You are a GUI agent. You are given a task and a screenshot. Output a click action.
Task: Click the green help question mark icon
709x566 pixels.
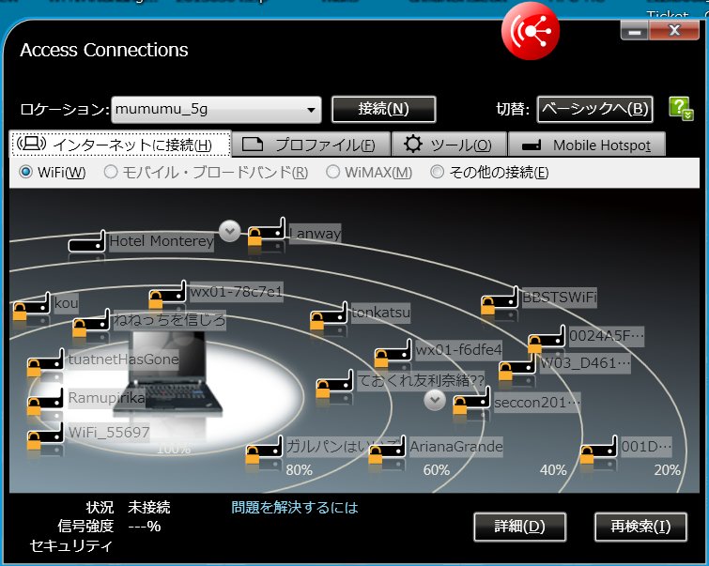[681, 109]
